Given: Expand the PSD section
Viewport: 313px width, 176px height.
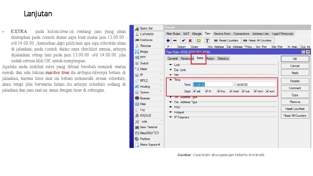Looking at the screenshot, I should pos(171,107).
